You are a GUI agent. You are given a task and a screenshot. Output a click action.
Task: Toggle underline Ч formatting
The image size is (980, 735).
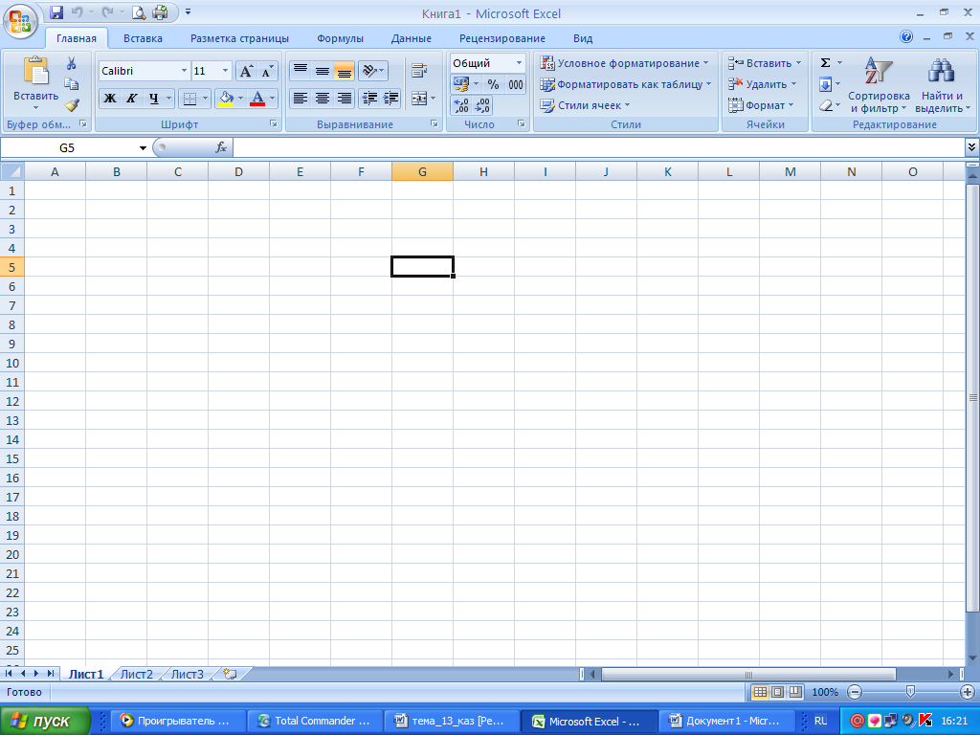click(x=153, y=99)
